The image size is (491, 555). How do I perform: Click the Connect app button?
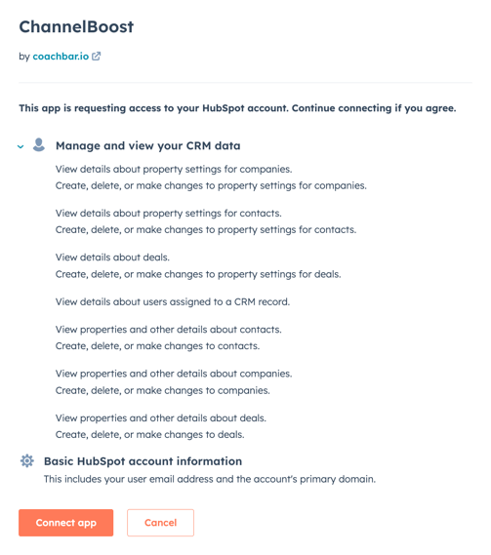[x=66, y=523]
